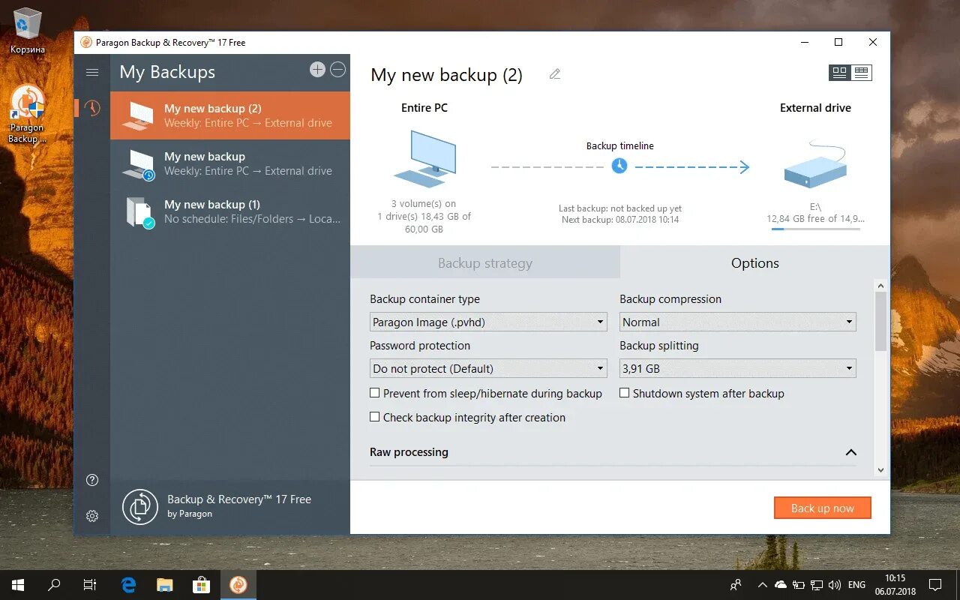Collapse the Raw processing section
960x600 pixels.
pos(850,452)
